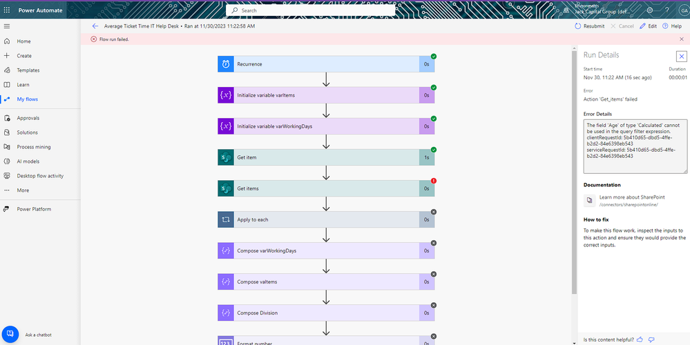Click the Apply to each loop icon
The height and width of the screenshot is (345, 690).
click(x=226, y=219)
